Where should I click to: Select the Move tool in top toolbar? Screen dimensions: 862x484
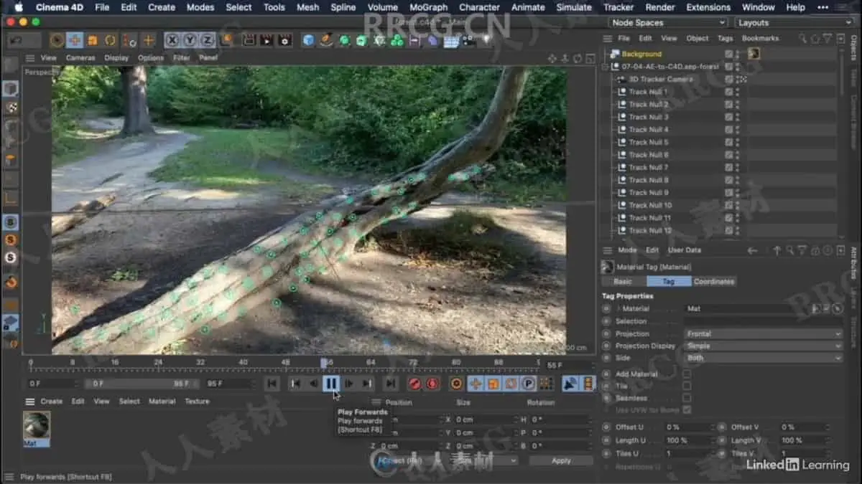click(x=75, y=40)
